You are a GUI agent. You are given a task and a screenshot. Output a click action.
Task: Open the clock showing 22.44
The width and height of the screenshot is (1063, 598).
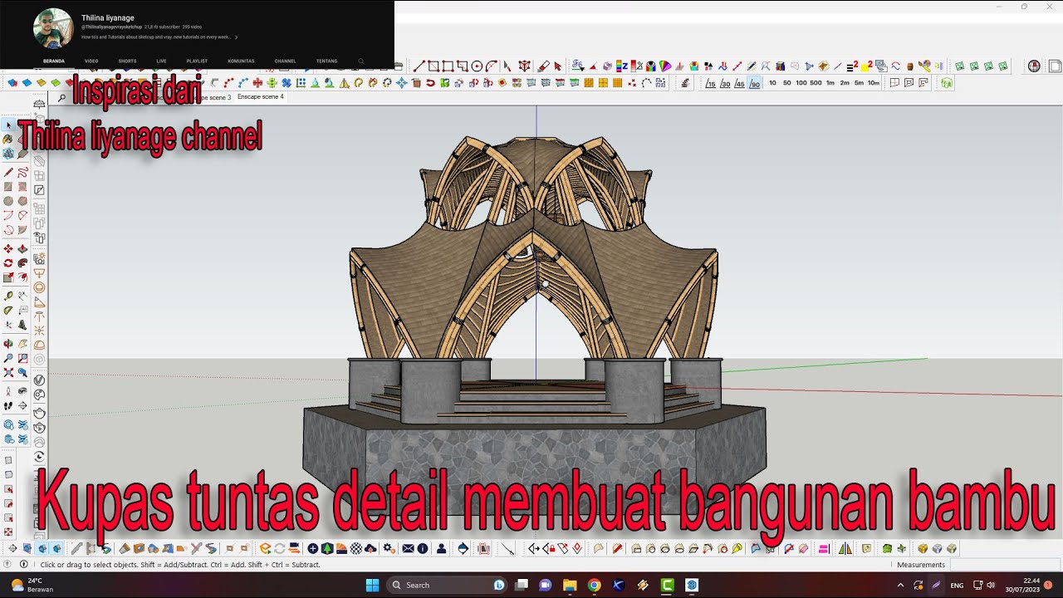[x=1021, y=585]
